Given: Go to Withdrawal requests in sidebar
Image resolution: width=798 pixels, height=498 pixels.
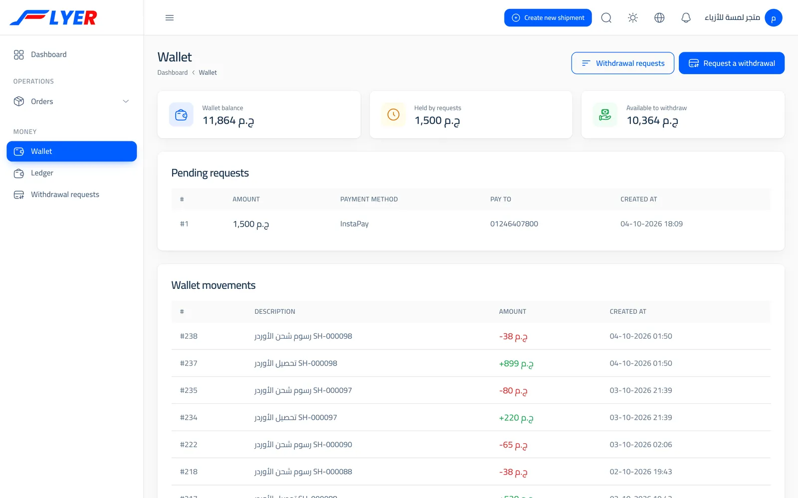Looking at the screenshot, I should (x=72, y=195).
